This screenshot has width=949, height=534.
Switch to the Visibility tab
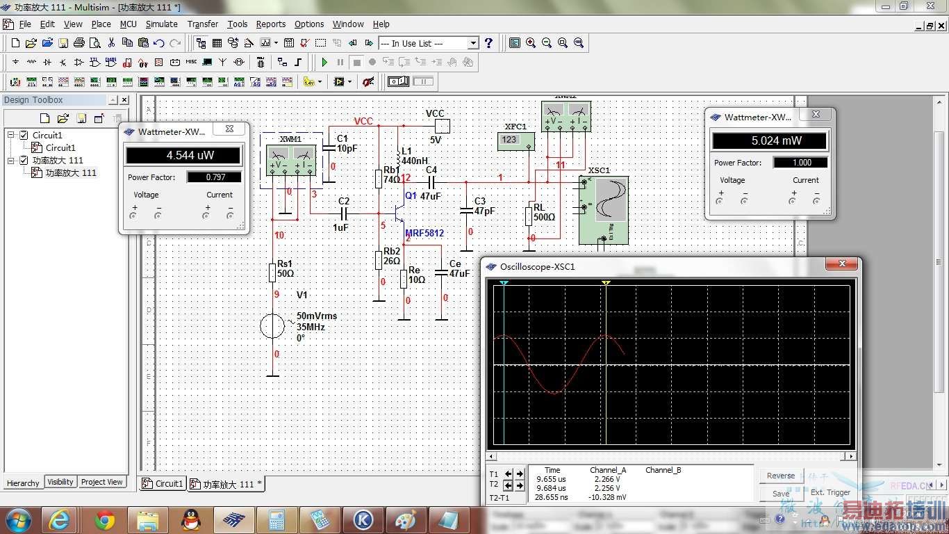[60, 482]
